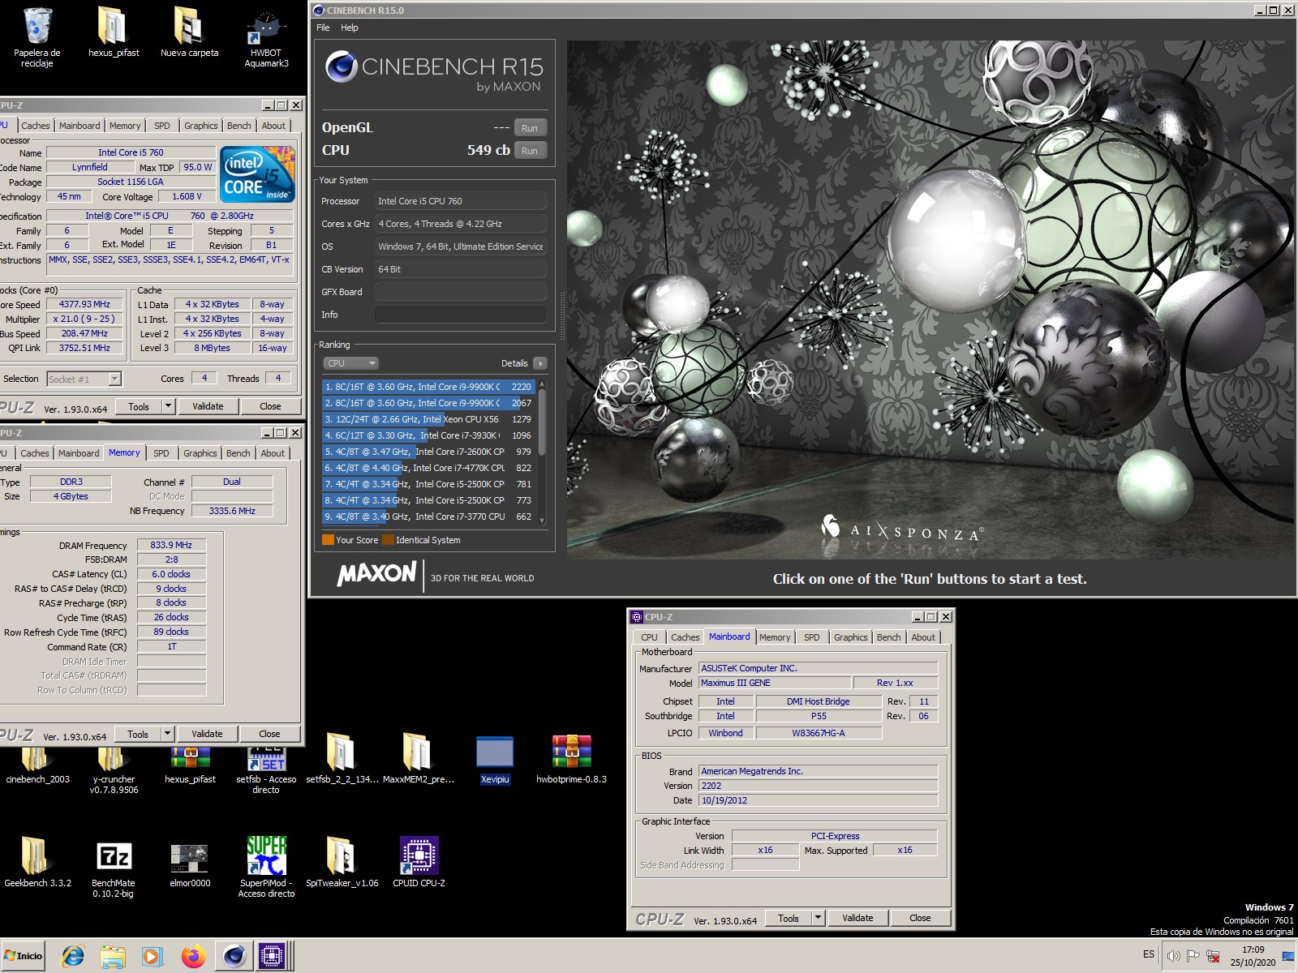
Task: Click the ranking scrollbar down arrow
Action: [542, 521]
